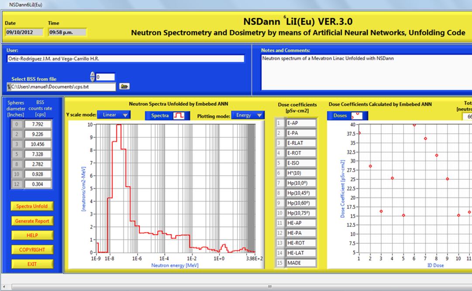Open the Y scale mode Linear dropdown

tap(114, 115)
